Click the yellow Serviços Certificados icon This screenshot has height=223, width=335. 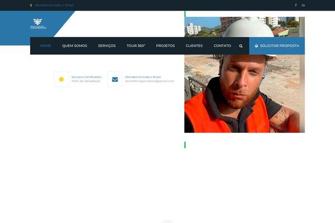pyautogui.click(x=61, y=79)
